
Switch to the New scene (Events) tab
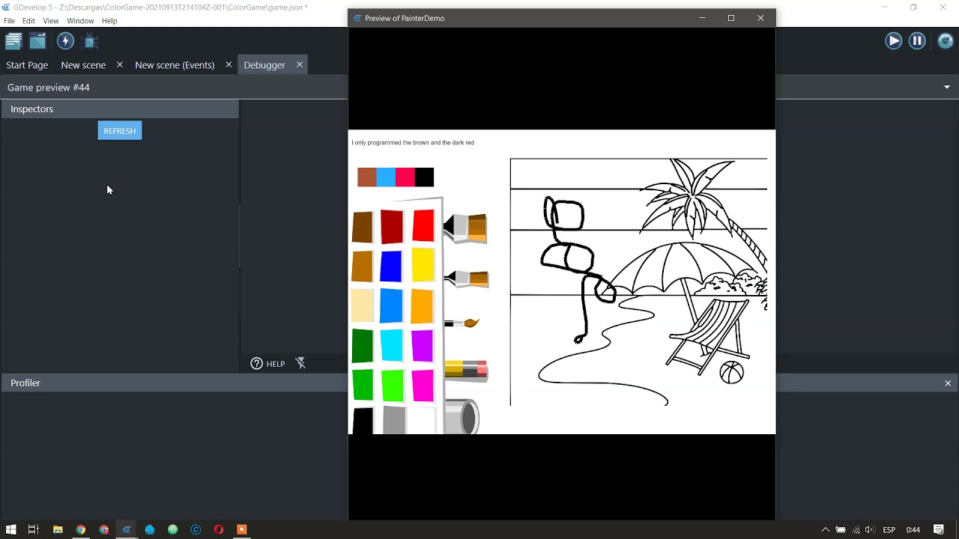pyautogui.click(x=175, y=65)
